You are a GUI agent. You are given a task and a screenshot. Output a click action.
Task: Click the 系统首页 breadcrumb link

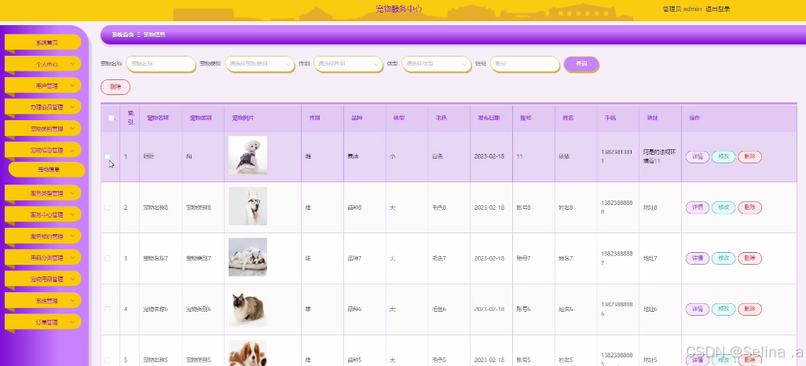pyautogui.click(x=123, y=35)
